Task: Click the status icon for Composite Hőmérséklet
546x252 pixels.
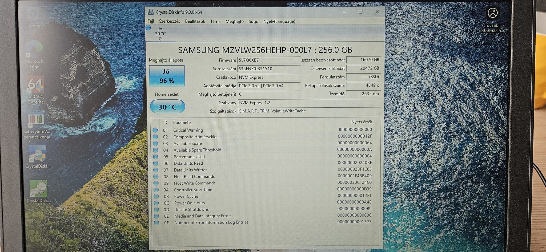Action: pos(155,137)
